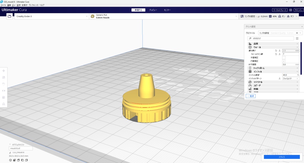The height and width of the screenshot is (163, 304).
Task: Open the Per Model Settings tool
Action: tap(4, 97)
